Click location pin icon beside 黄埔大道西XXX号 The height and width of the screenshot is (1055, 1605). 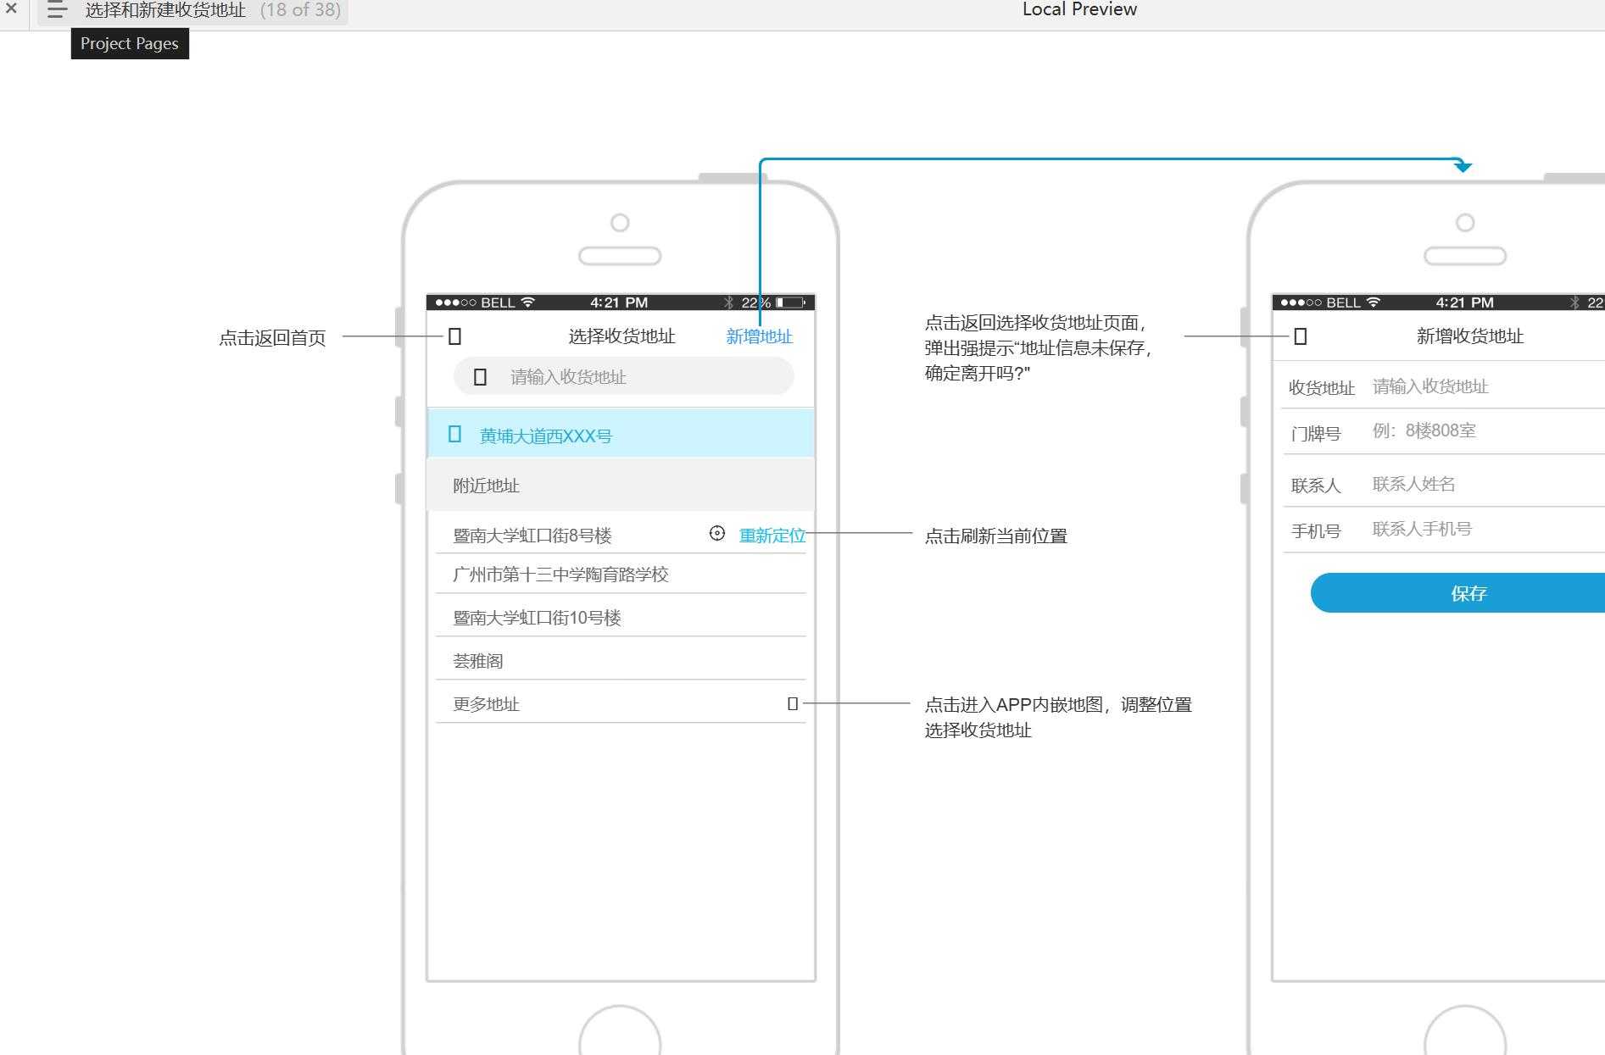[x=454, y=435]
